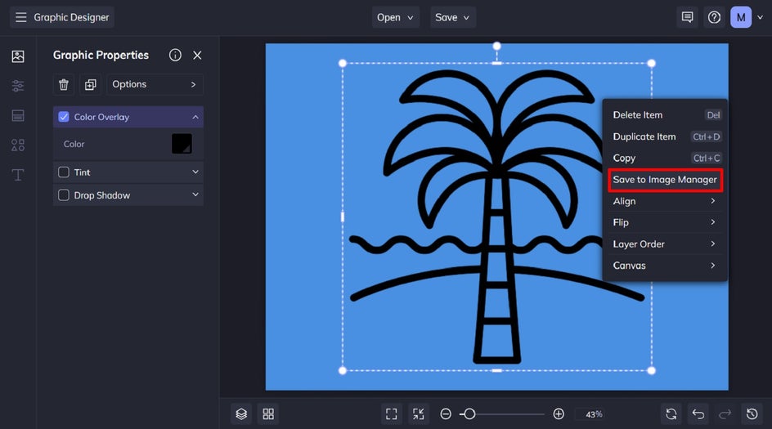
Task: Click the Undo arrow button
Action: 698,414
